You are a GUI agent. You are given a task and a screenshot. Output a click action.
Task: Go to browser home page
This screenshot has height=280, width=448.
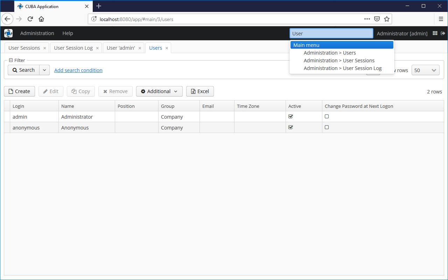pyautogui.click(x=41, y=19)
